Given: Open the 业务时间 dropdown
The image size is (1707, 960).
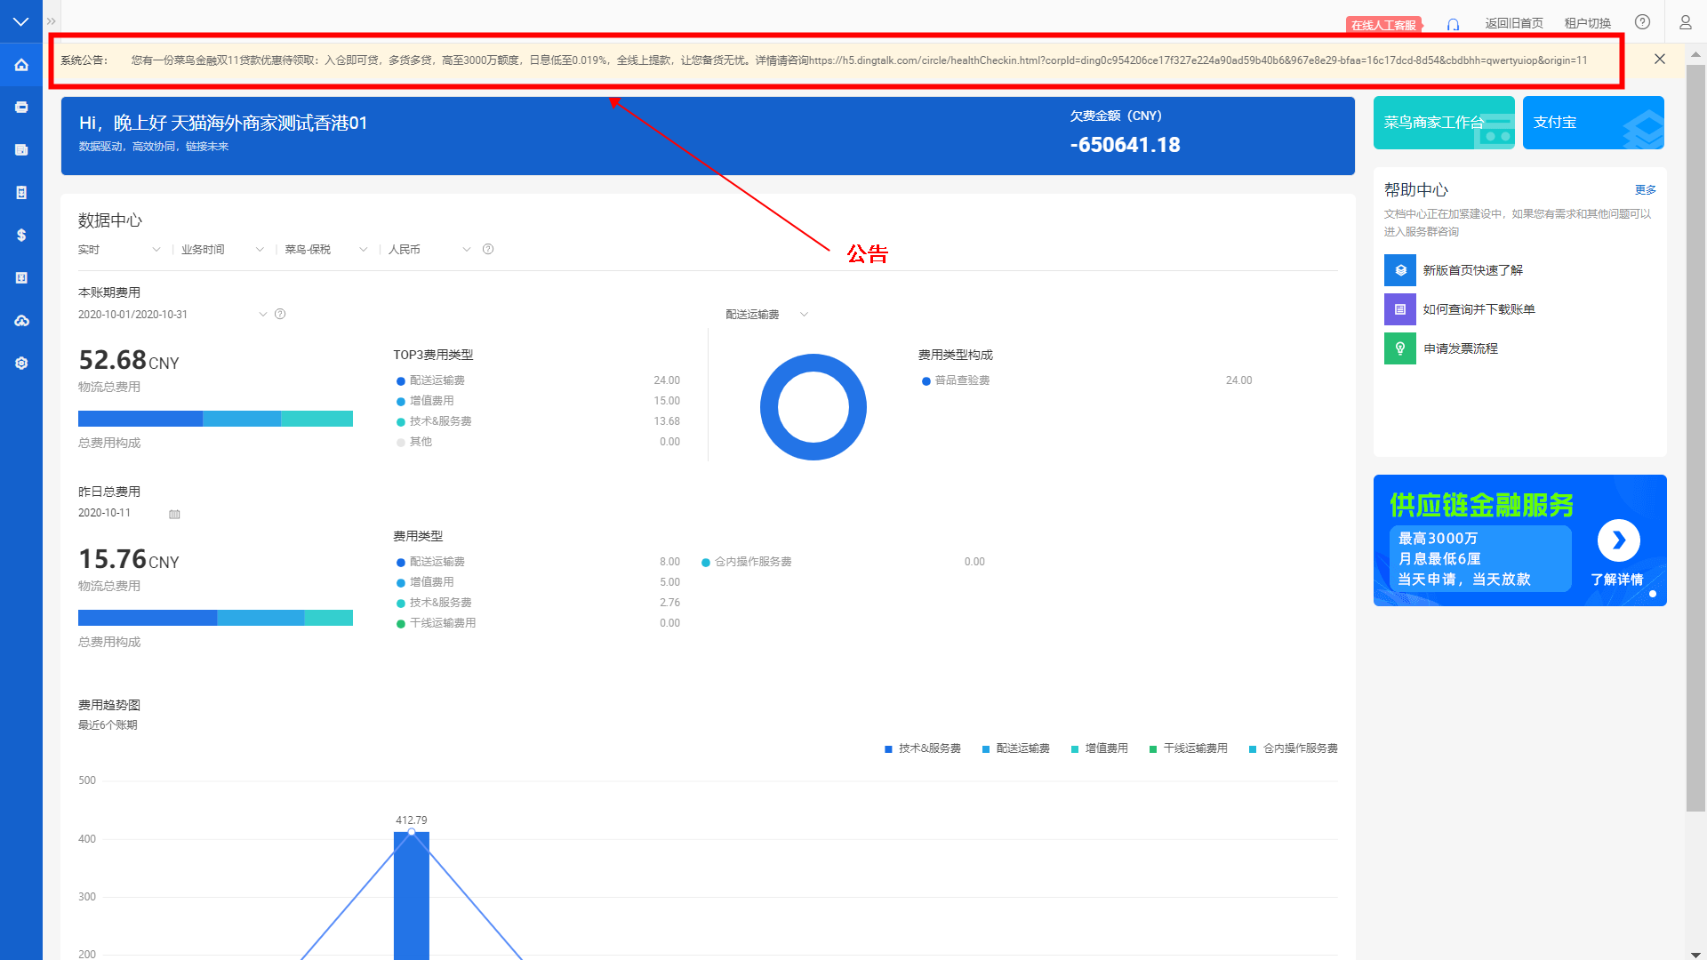Looking at the screenshot, I should [222, 250].
